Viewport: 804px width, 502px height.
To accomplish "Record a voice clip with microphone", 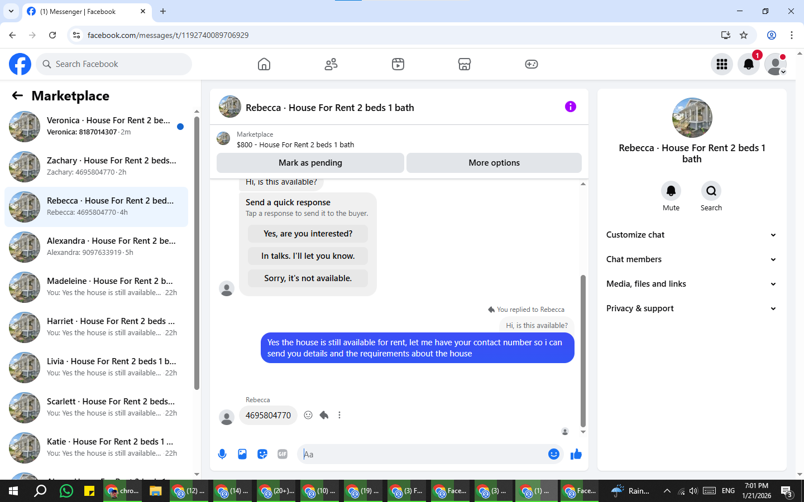I will pyautogui.click(x=222, y=454).
